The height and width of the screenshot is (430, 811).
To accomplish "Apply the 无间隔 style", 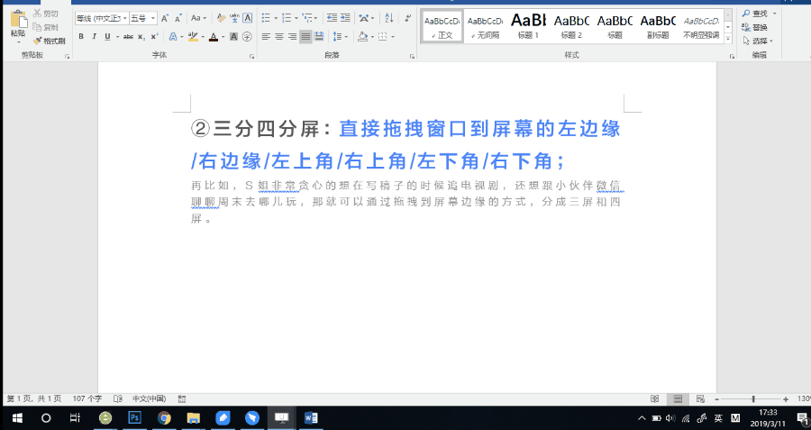I will (485, 26).
